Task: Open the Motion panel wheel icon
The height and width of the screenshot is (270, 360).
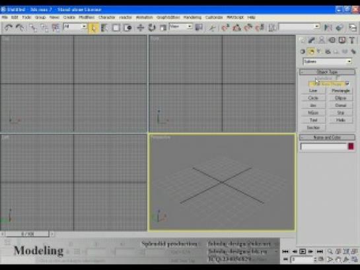Action: (332, 40)
